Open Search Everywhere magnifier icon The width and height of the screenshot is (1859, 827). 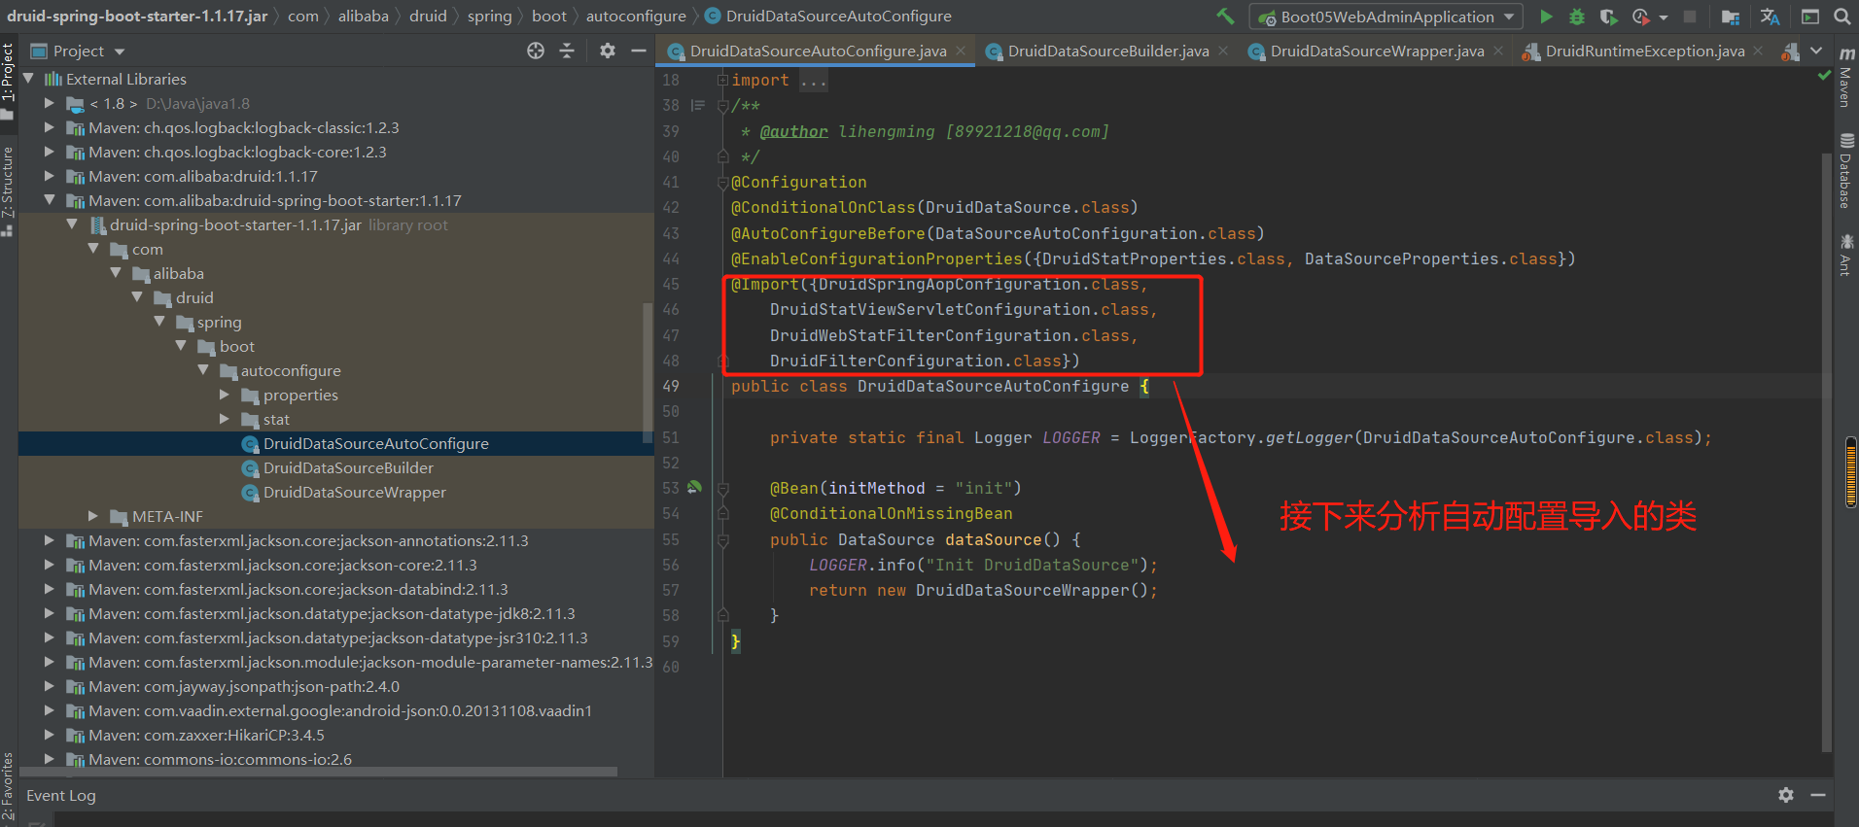1841,17
